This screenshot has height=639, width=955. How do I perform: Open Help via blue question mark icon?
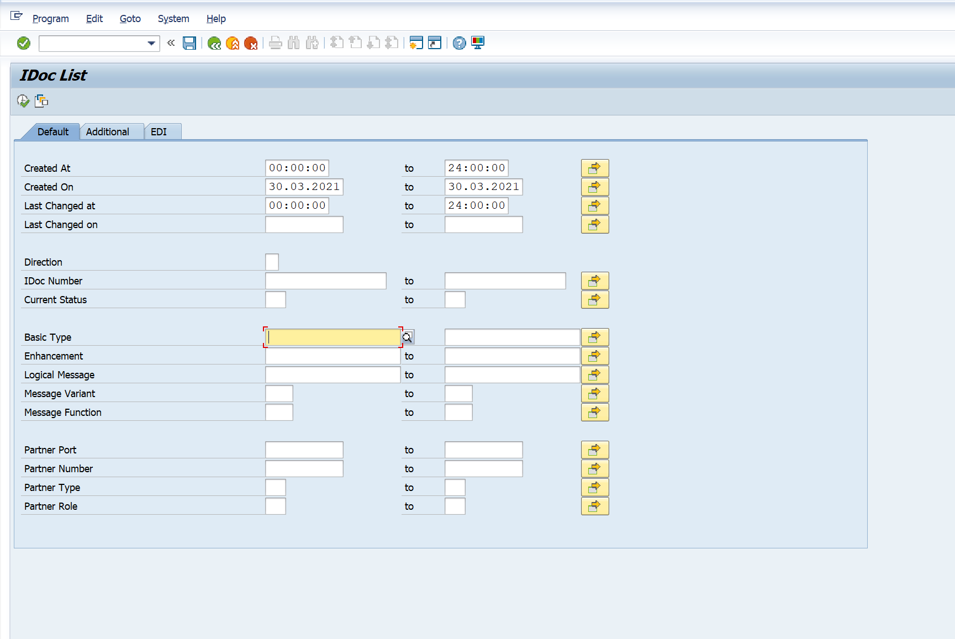(x=459, y=43)
